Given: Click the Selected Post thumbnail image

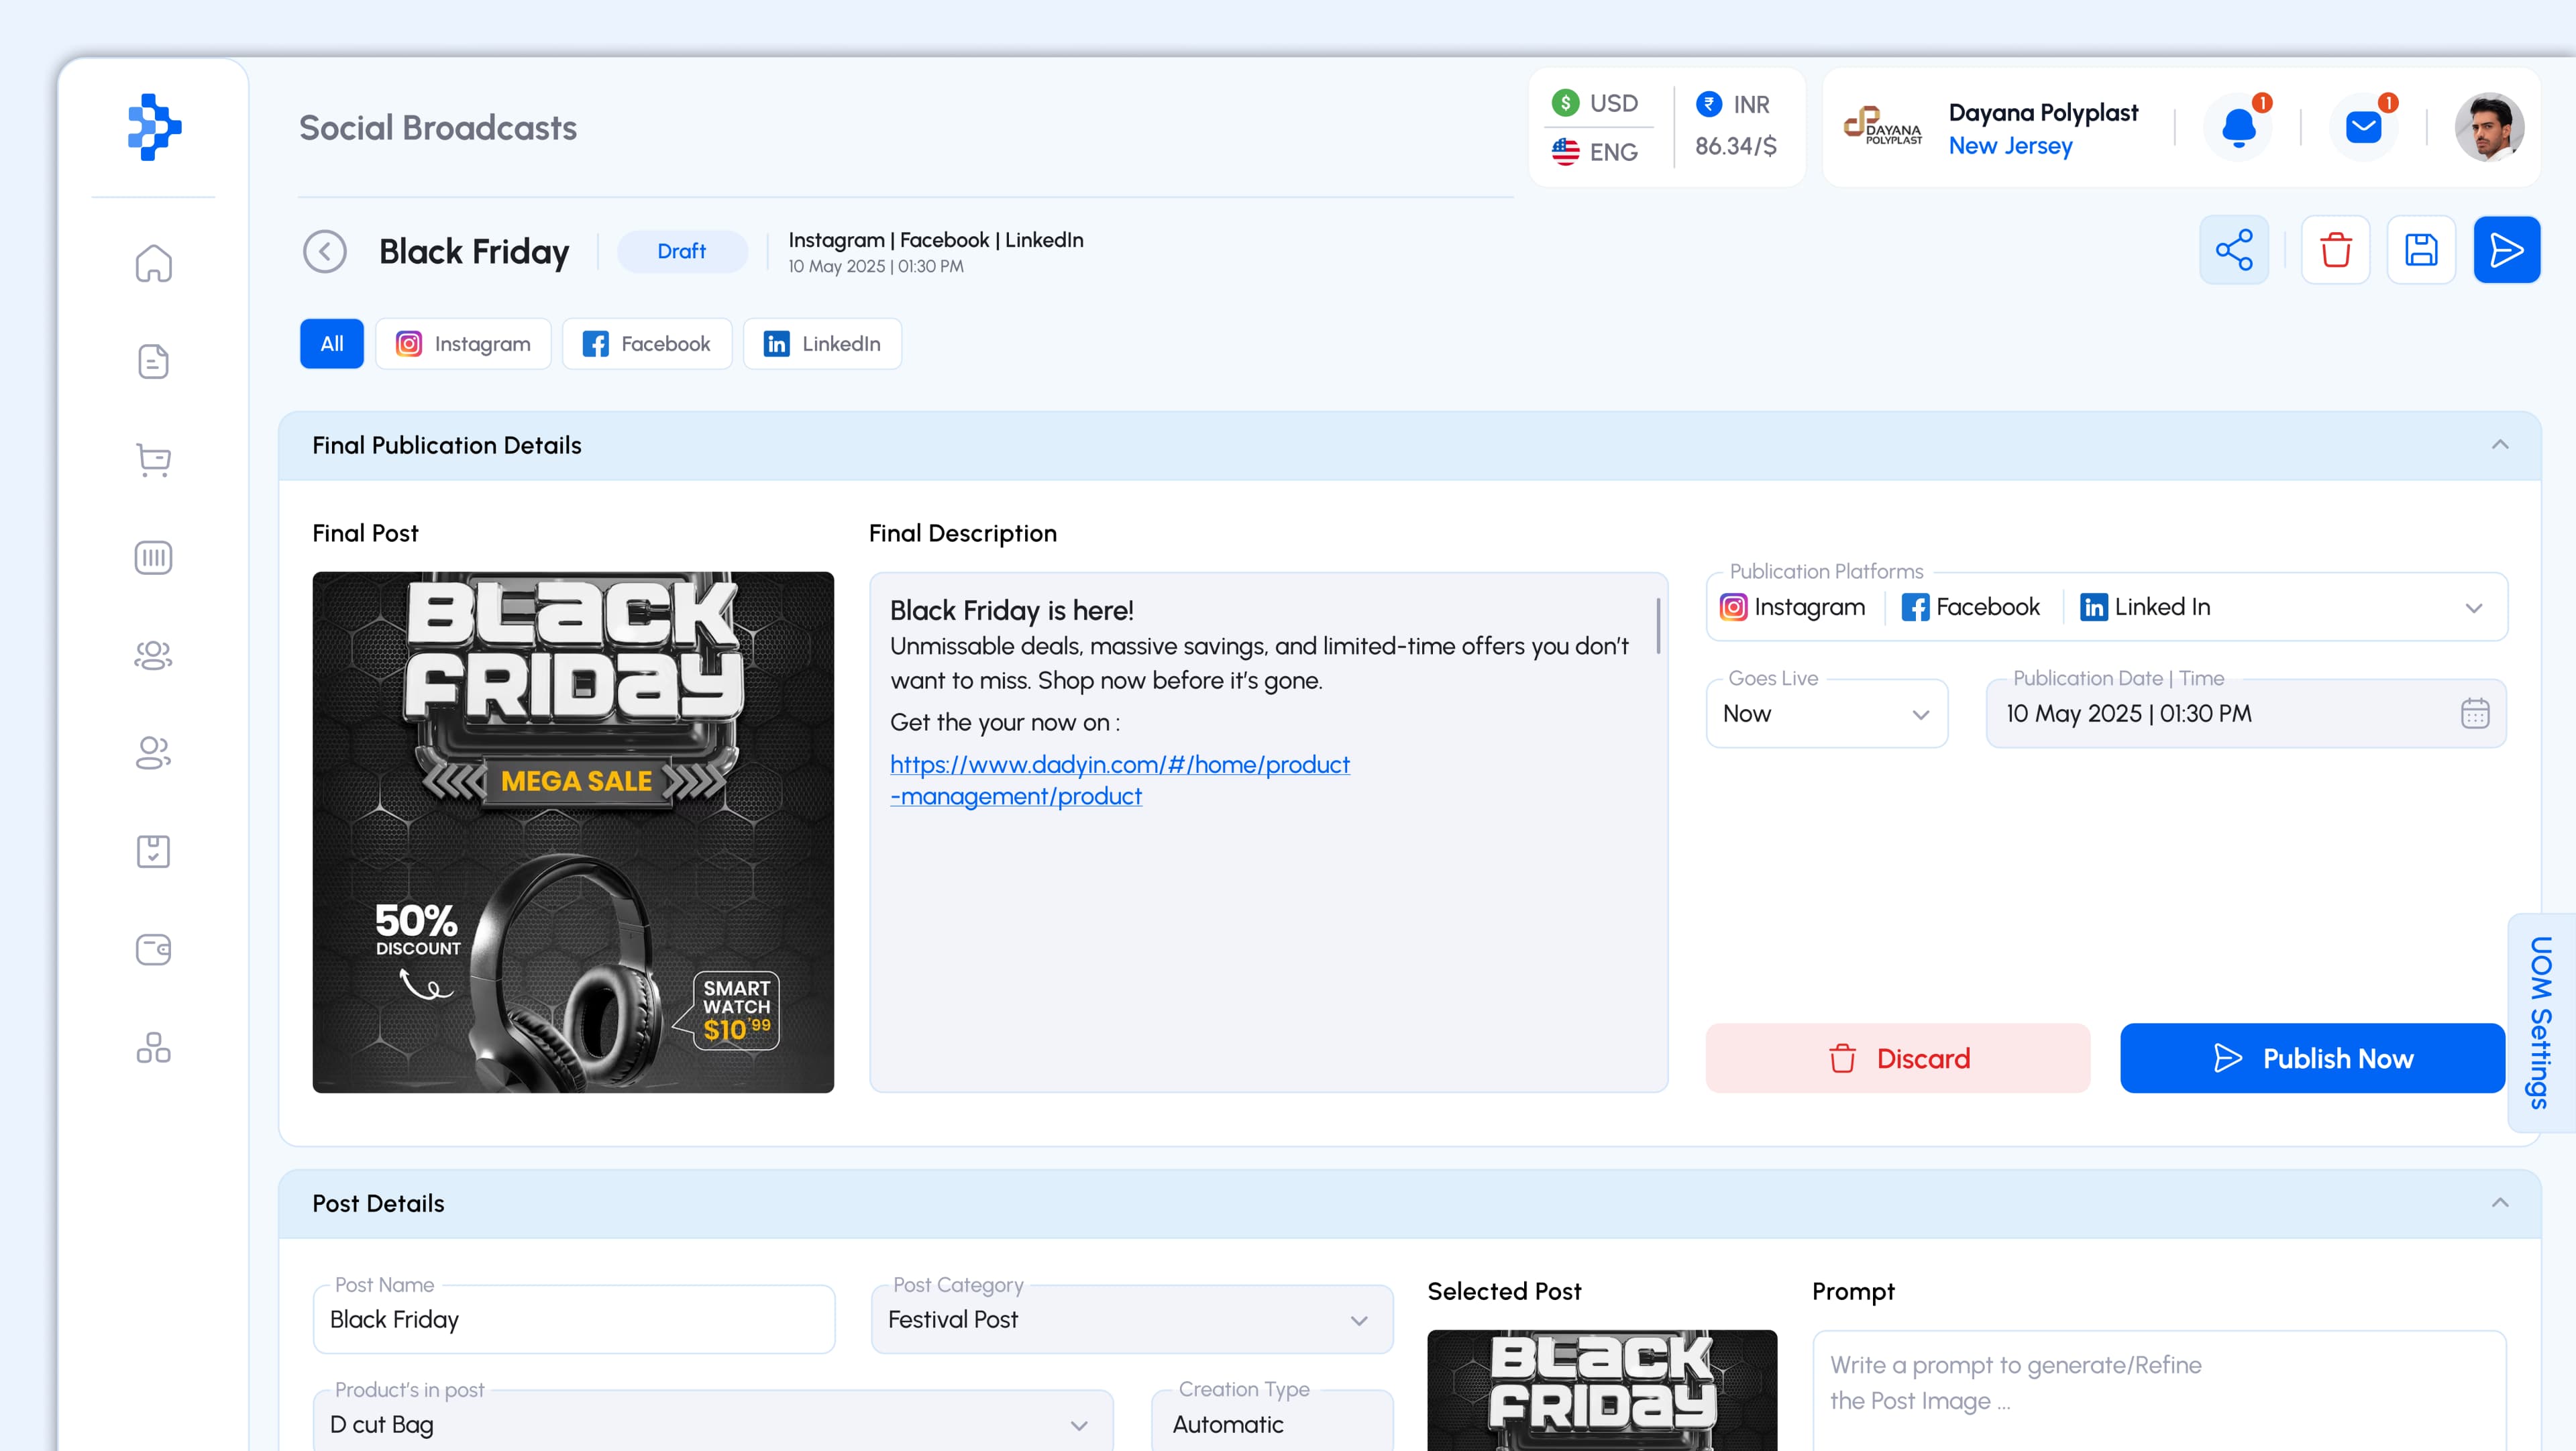Looking at the screenshot, I should click(x=1602, y=1391).
